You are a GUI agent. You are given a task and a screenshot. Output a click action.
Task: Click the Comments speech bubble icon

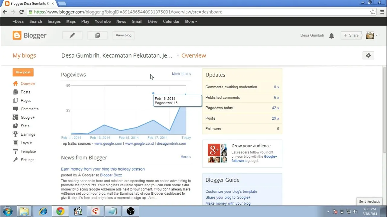click(x=15, y=109)
